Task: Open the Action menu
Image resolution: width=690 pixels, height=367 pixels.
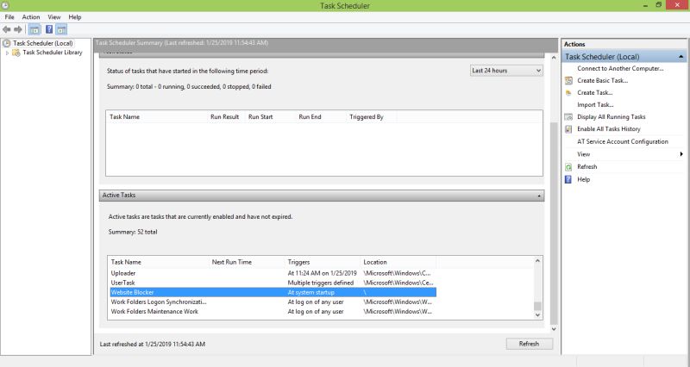Action: [31, 17]
